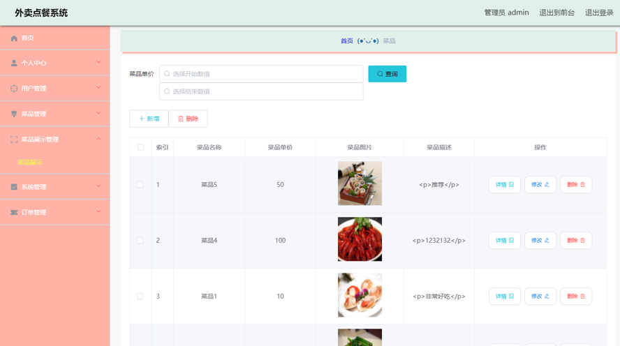Viewport: 620px width, 346px height.
Task: Open the 用户管理 sidebar menu
Action: [55, 89]
